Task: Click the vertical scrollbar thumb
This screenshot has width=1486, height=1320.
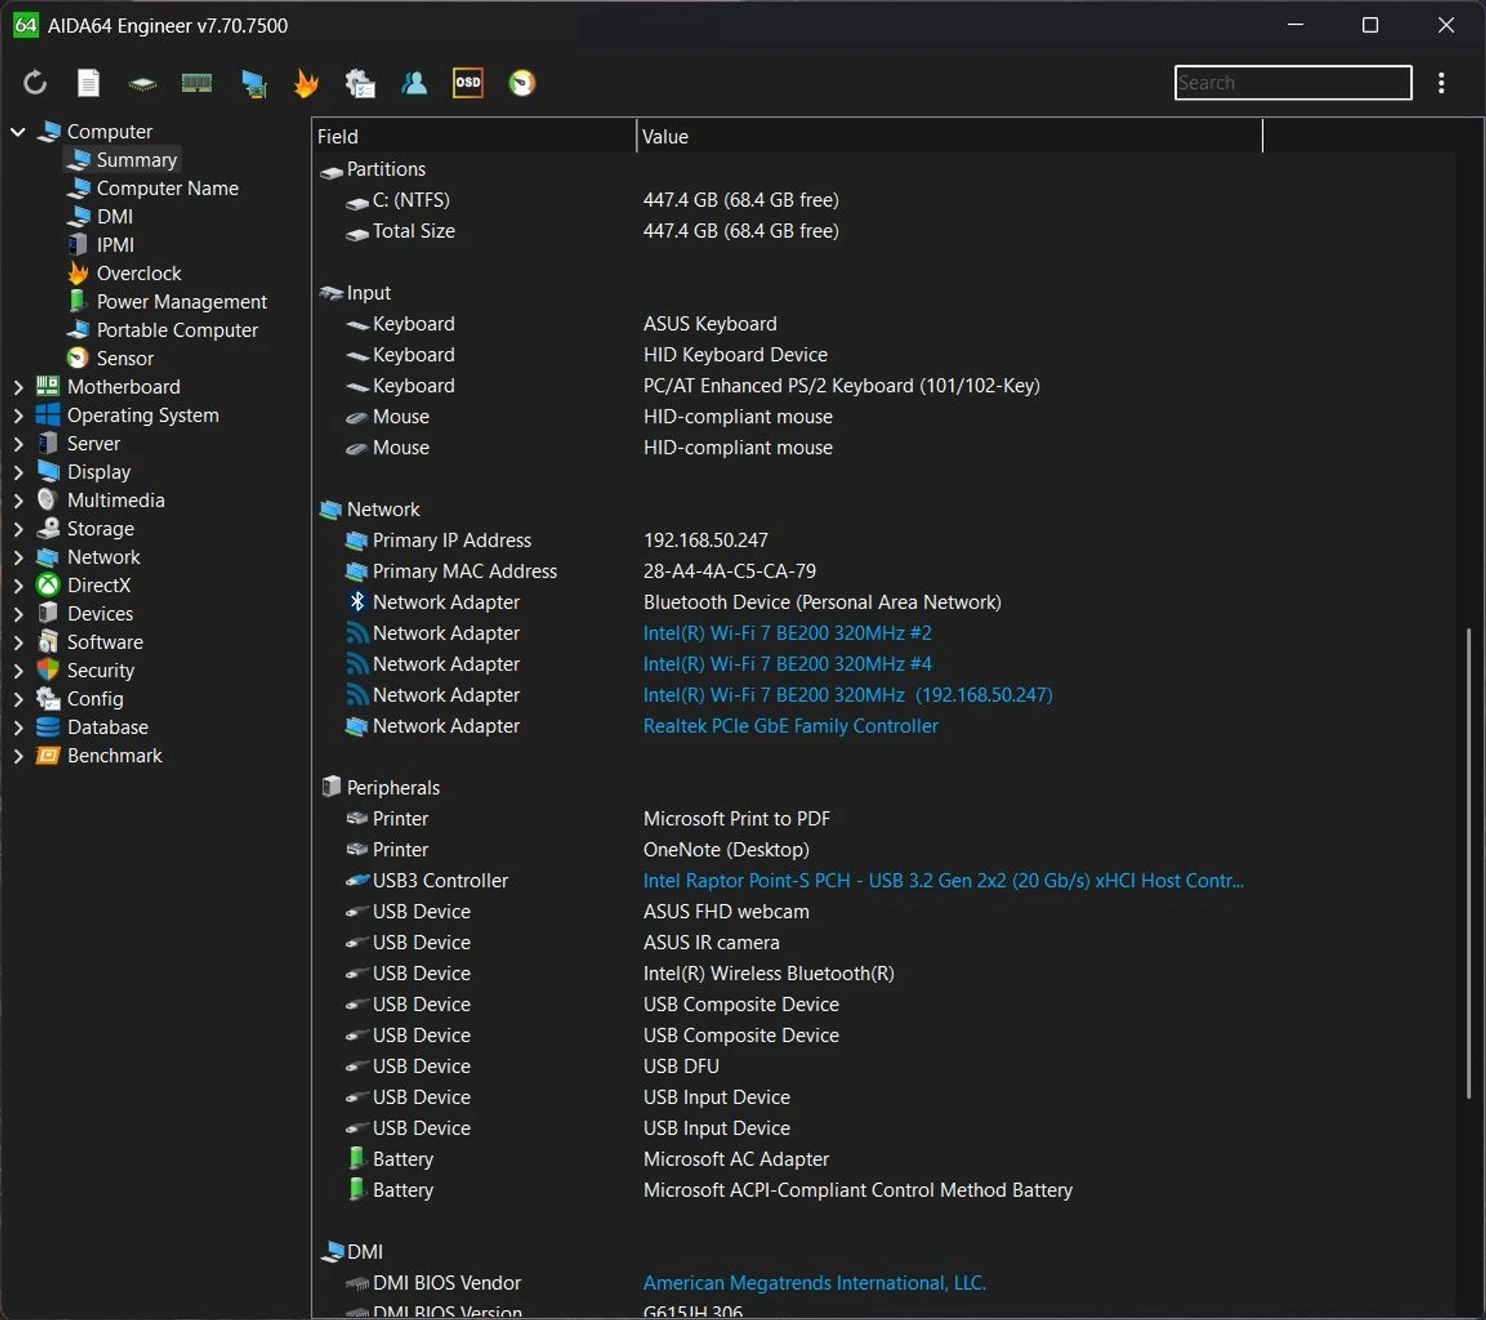Action: [1468, 863]
